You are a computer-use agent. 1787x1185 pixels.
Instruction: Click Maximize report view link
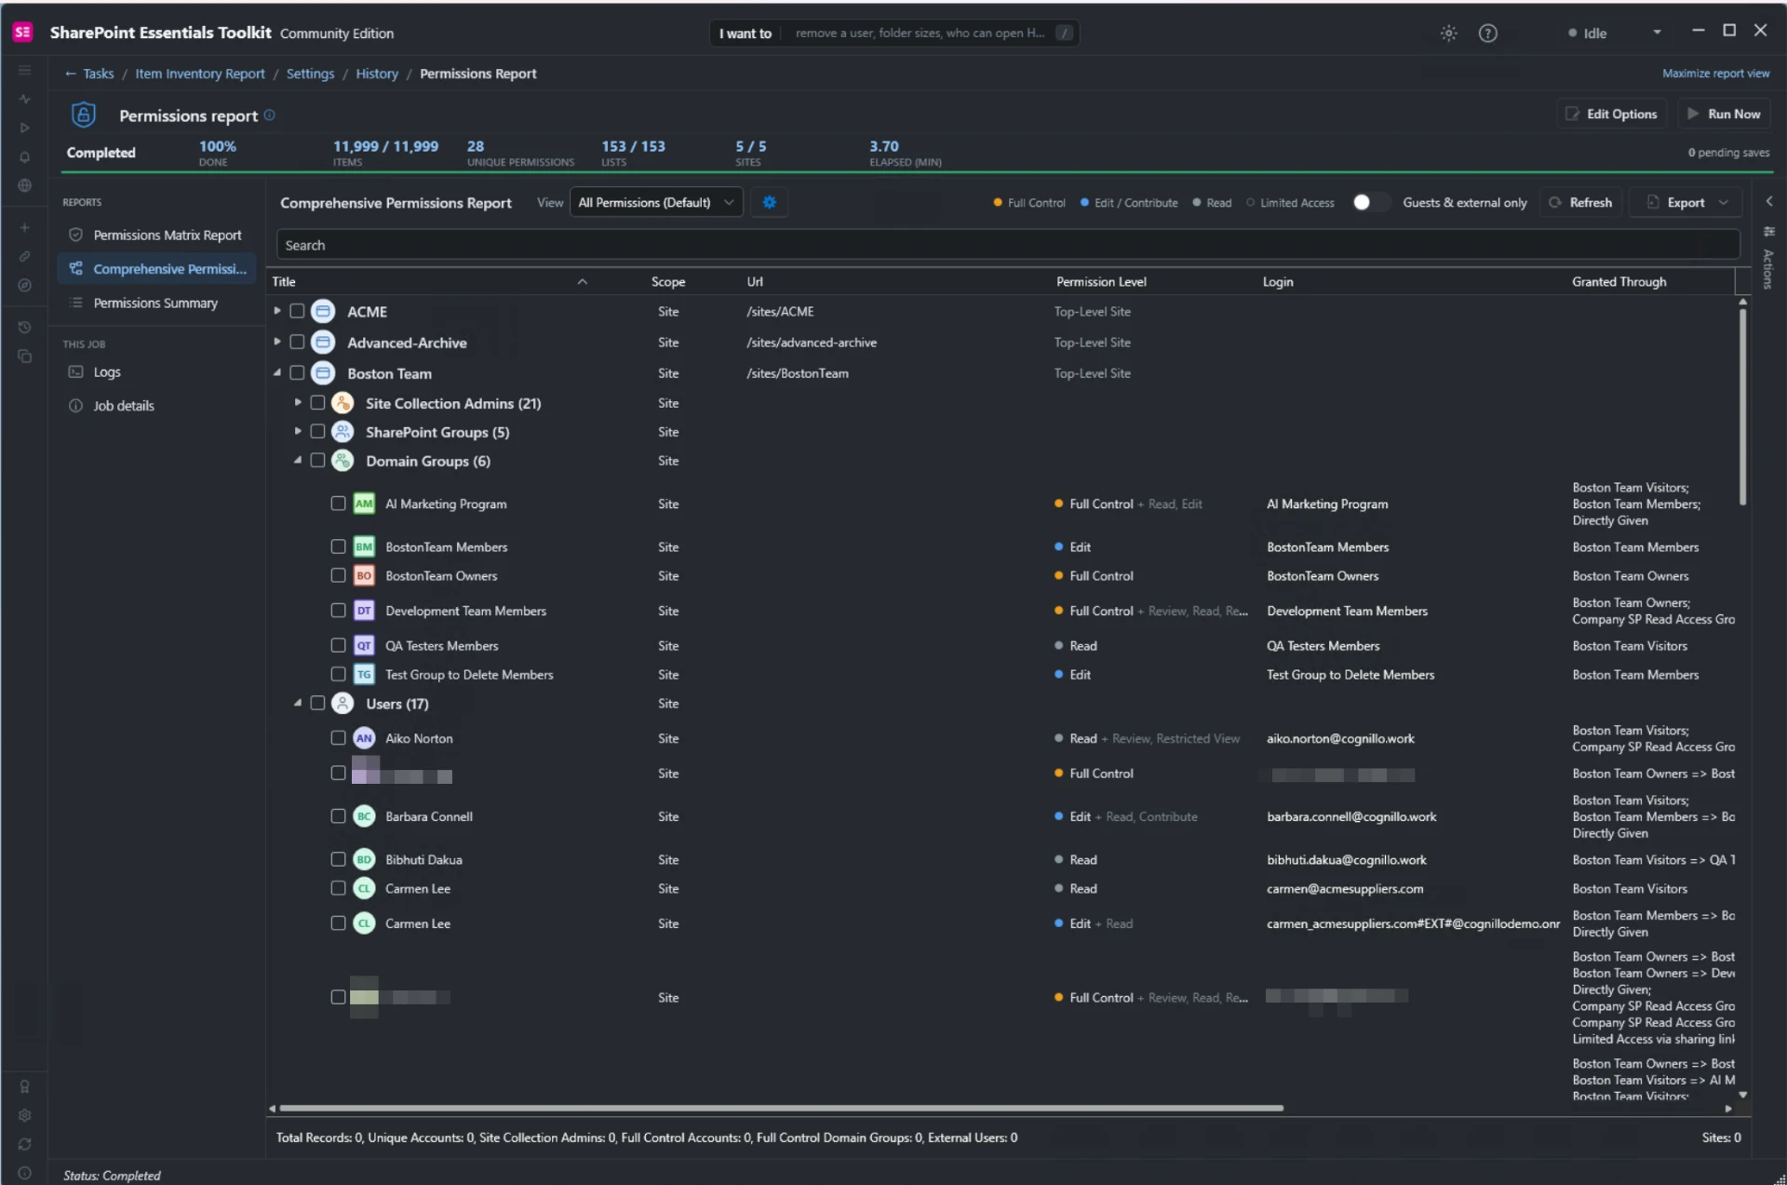point(1715,74)
